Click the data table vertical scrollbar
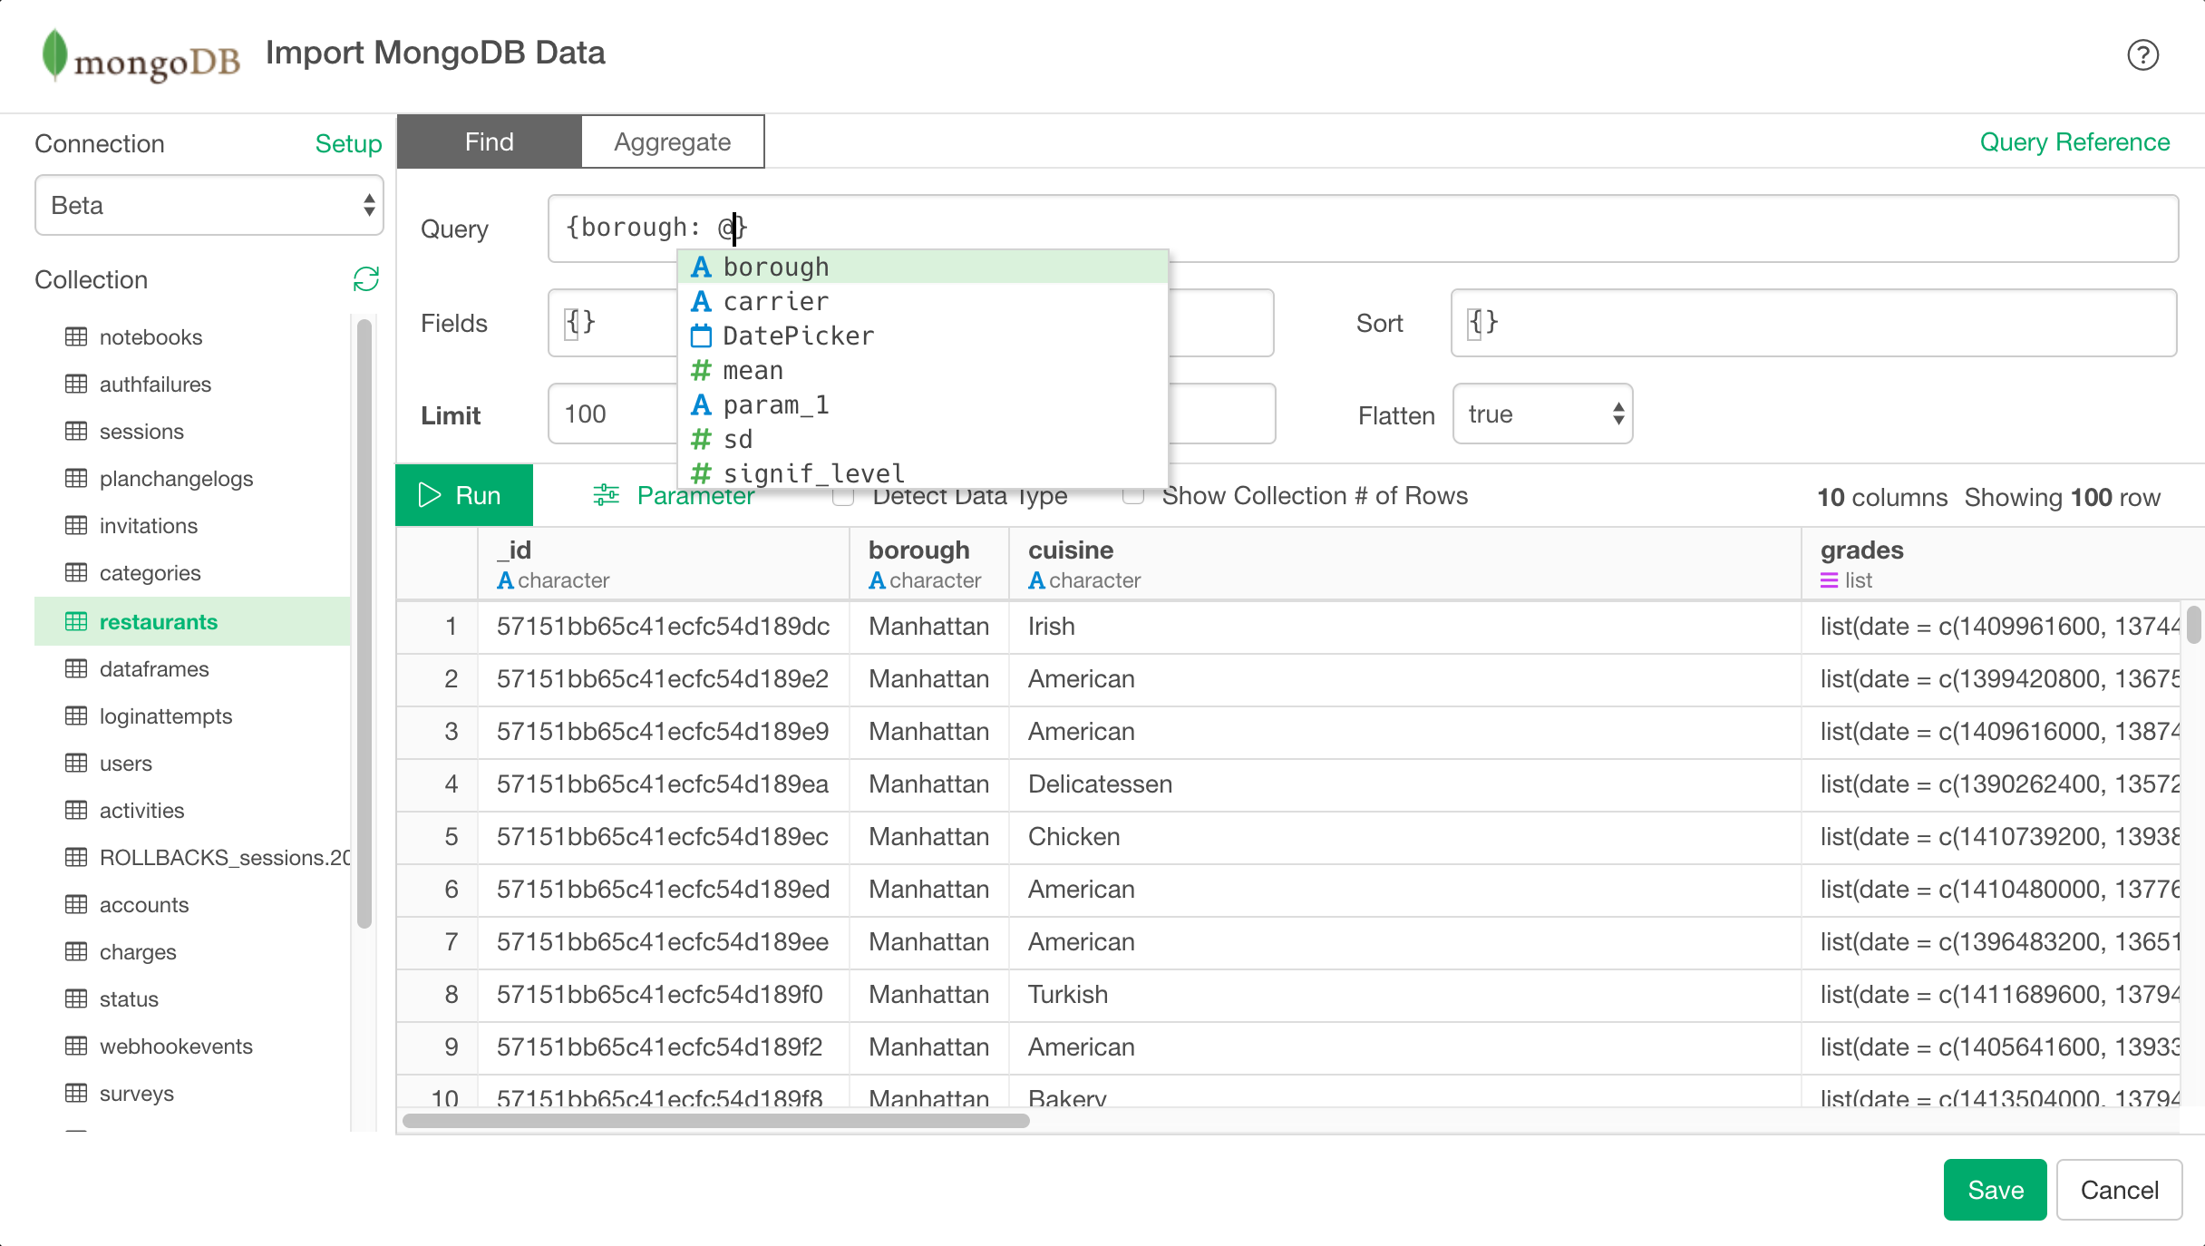The width and height of the screenshot is (2205, 1246). pos(2194,624)
